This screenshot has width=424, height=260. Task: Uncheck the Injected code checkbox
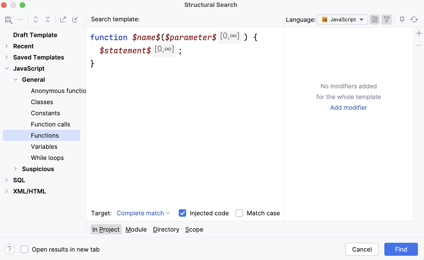click(182, 213)
